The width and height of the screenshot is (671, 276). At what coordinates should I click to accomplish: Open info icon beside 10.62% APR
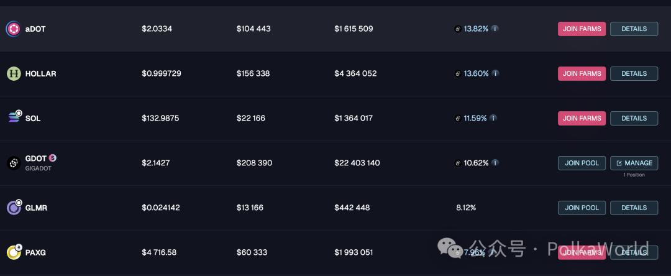point(495,163)
